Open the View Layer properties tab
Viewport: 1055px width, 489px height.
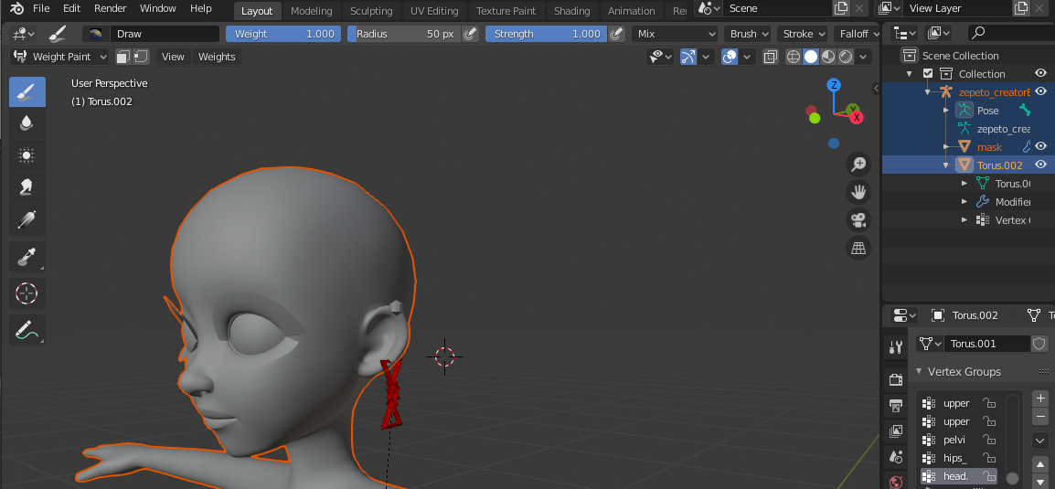896,431
